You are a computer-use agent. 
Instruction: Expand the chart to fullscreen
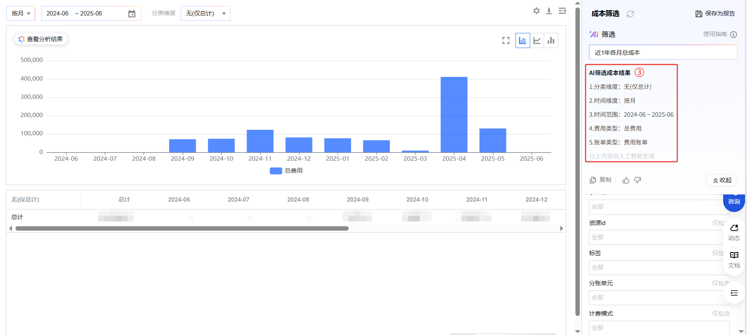point(506,40)
